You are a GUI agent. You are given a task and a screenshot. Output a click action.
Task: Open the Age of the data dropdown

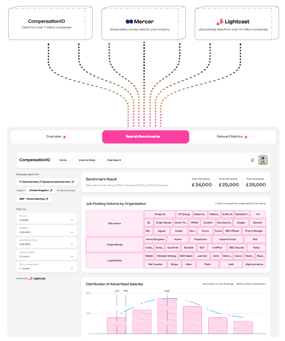47,255
